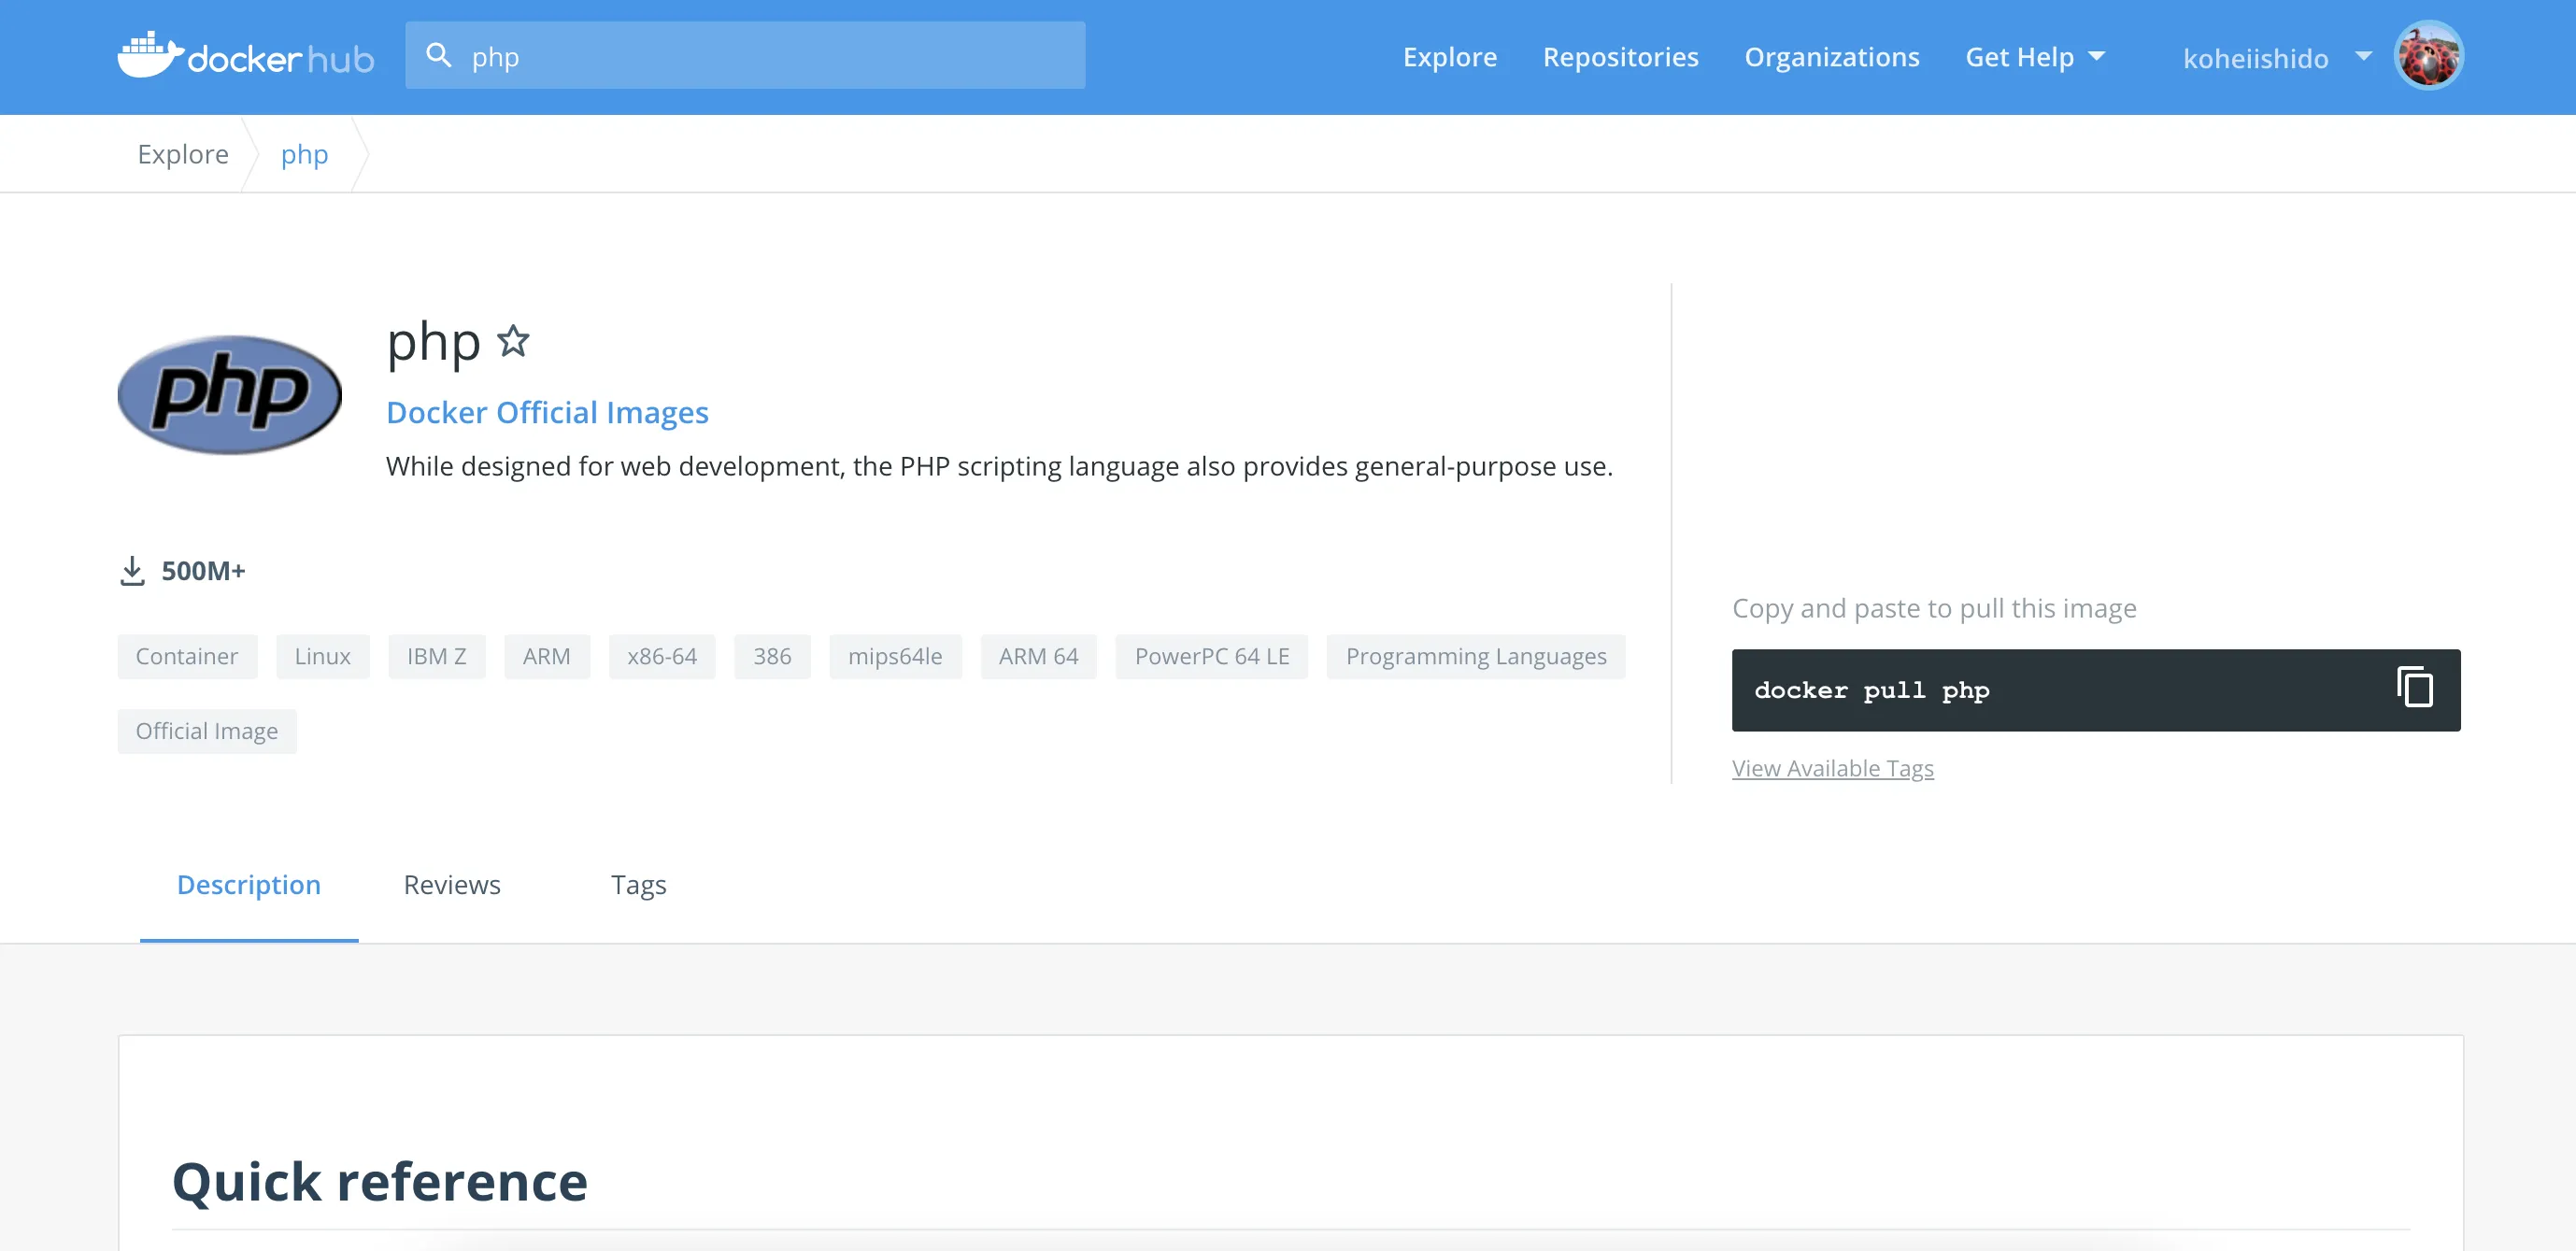Click the search magnifier icon
Viewport: 2576px width, 1251px height.
pos(439,55)
